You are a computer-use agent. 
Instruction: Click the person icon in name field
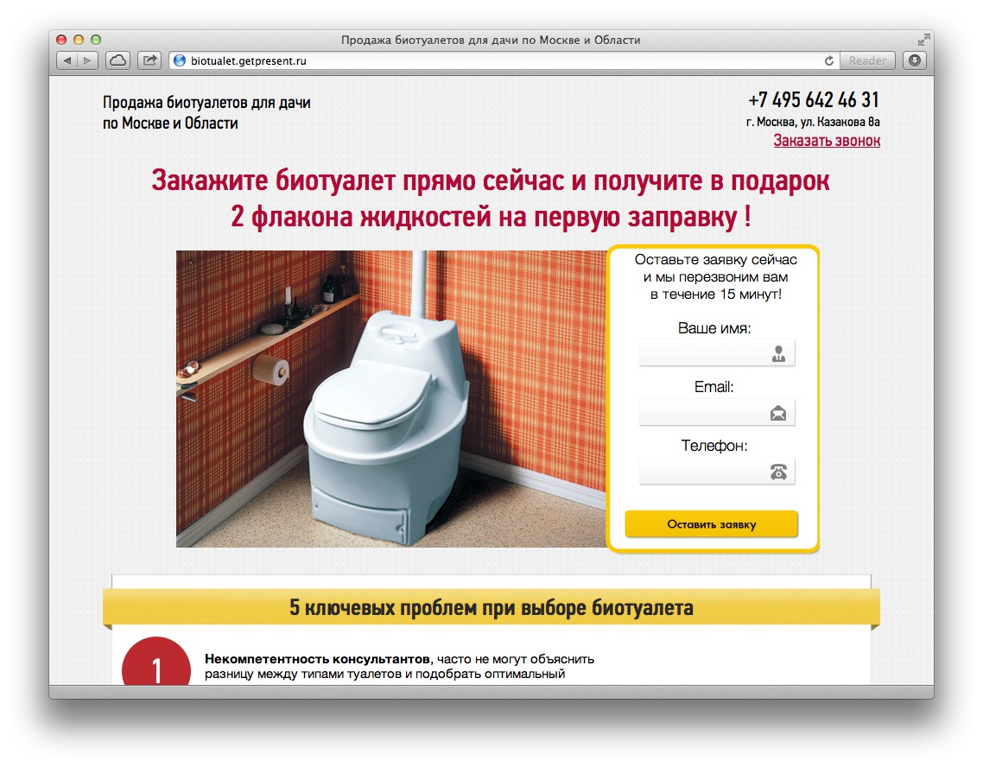point(778,354)
